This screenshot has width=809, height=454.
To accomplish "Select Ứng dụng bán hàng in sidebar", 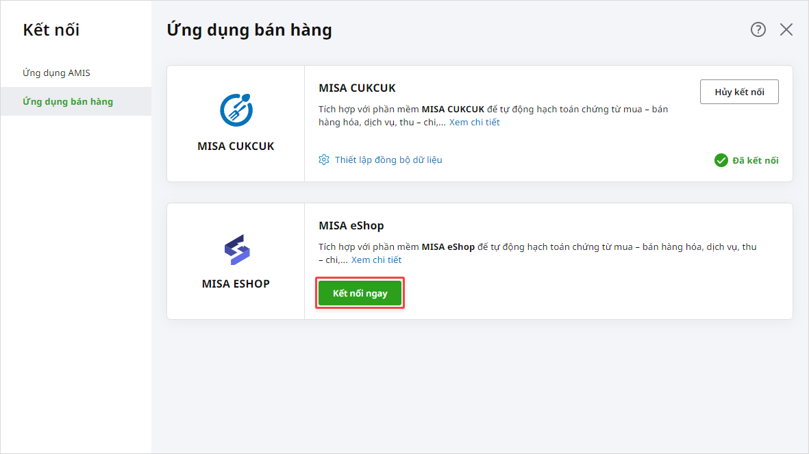I will [x=76, y=101].
